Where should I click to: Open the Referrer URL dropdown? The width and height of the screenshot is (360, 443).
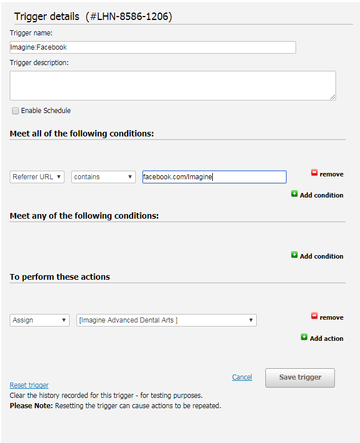37,177
